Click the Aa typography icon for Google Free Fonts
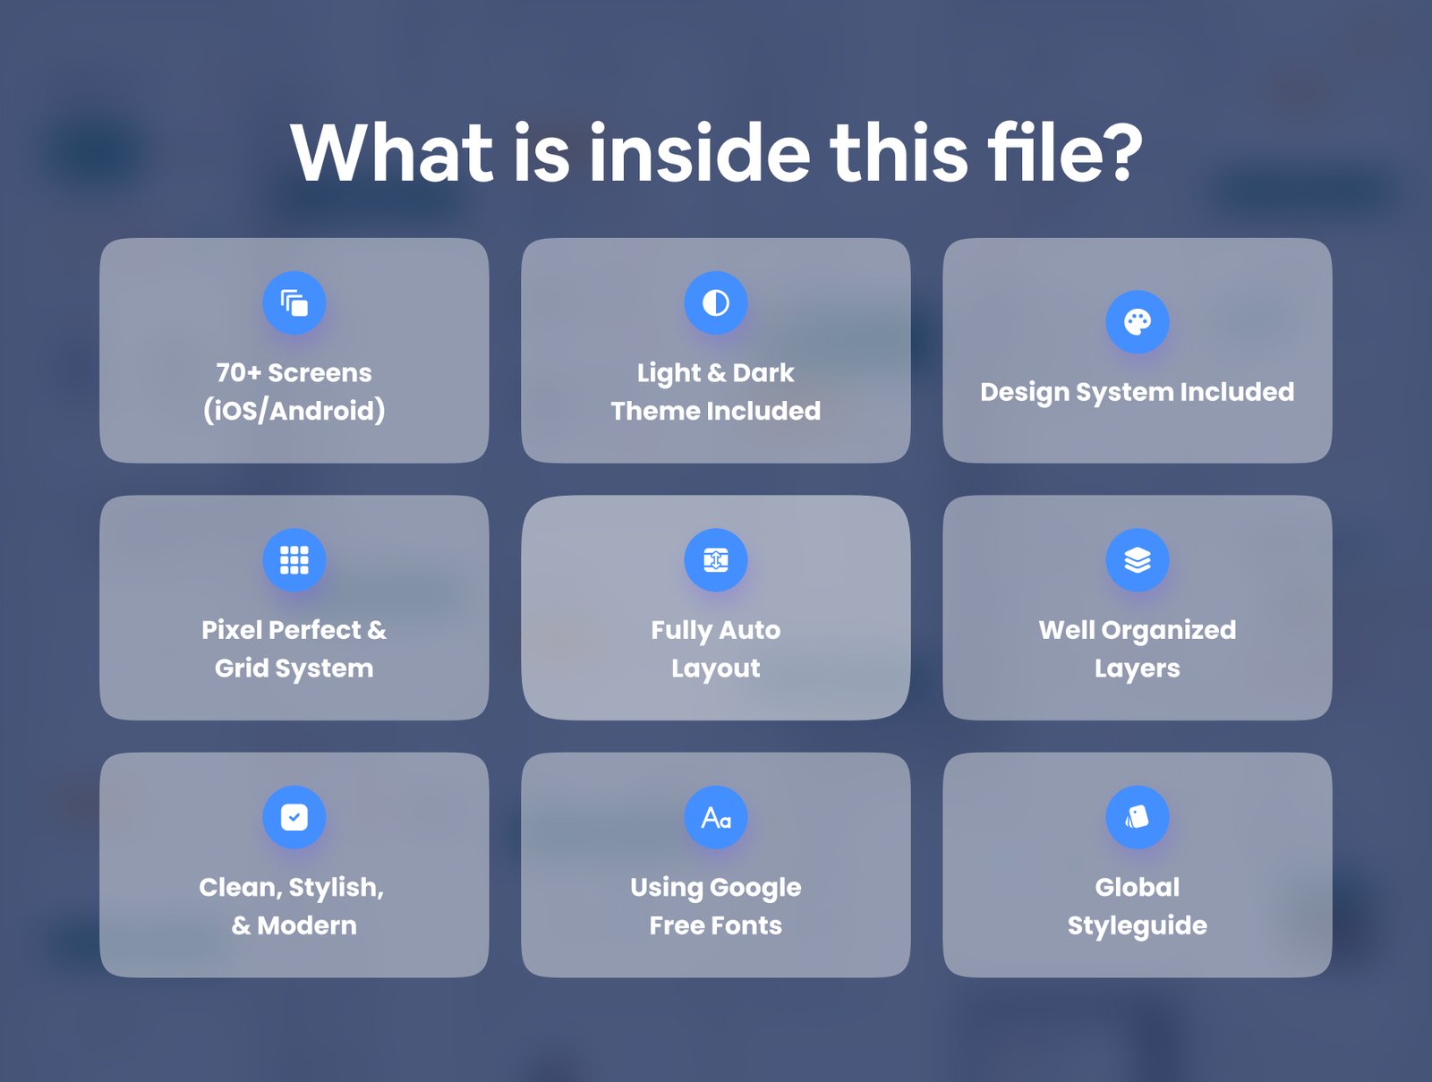 point(715,817)
